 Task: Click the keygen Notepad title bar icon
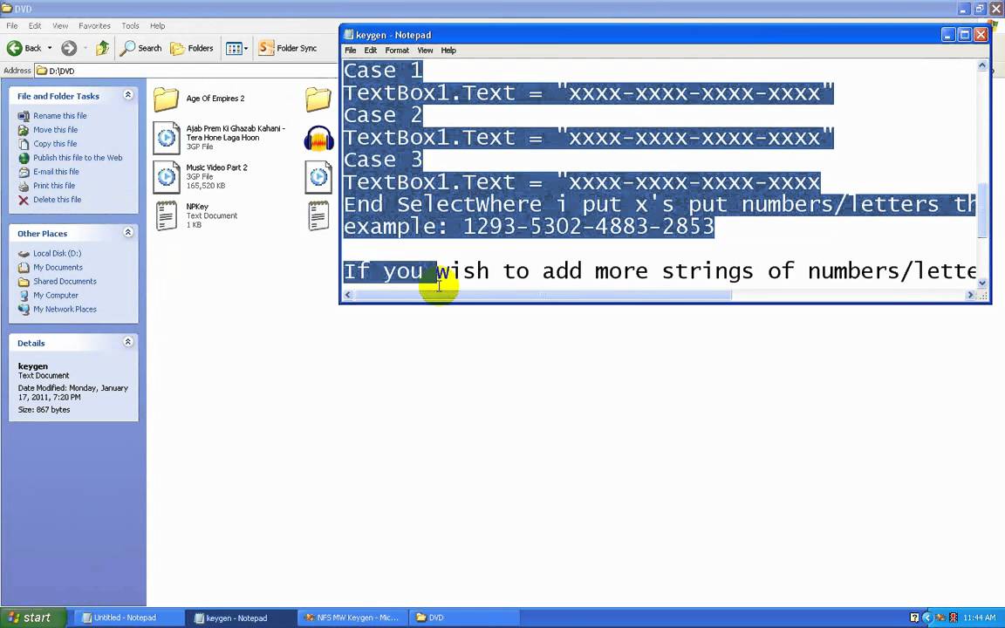coord(349,35)
